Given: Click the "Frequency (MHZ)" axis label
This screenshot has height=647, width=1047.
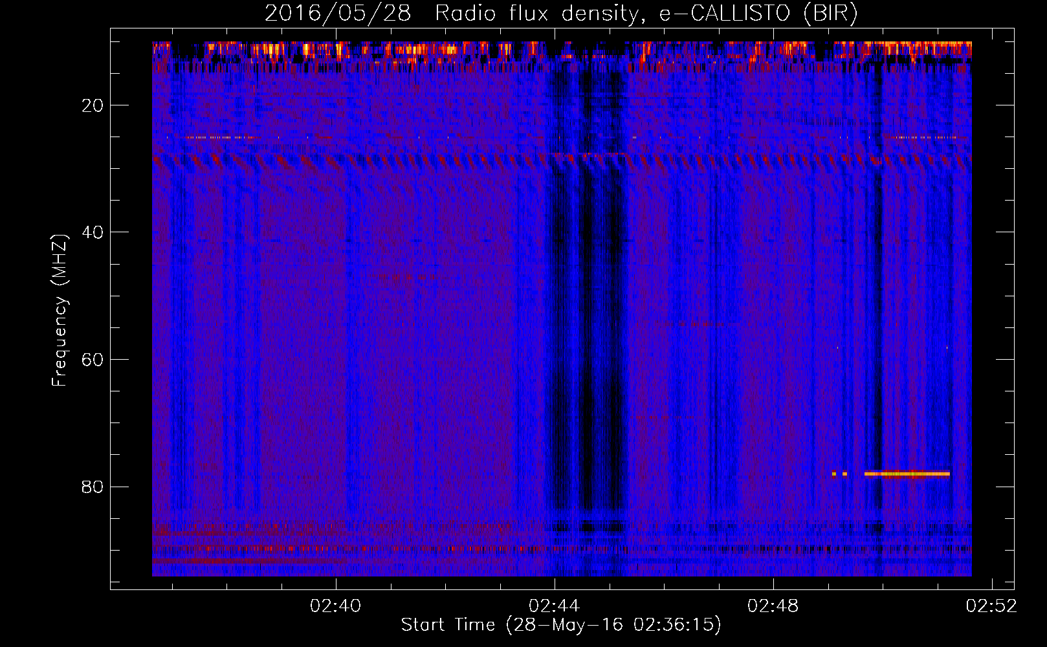Looking at the screenshot, I should [x=60, y=311].
